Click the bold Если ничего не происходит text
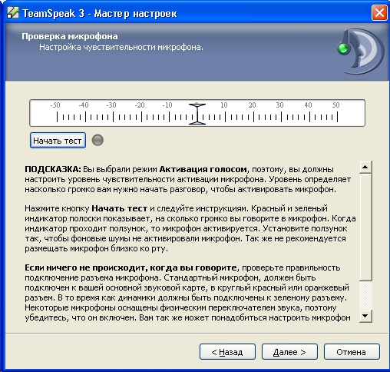 [131, 267]
